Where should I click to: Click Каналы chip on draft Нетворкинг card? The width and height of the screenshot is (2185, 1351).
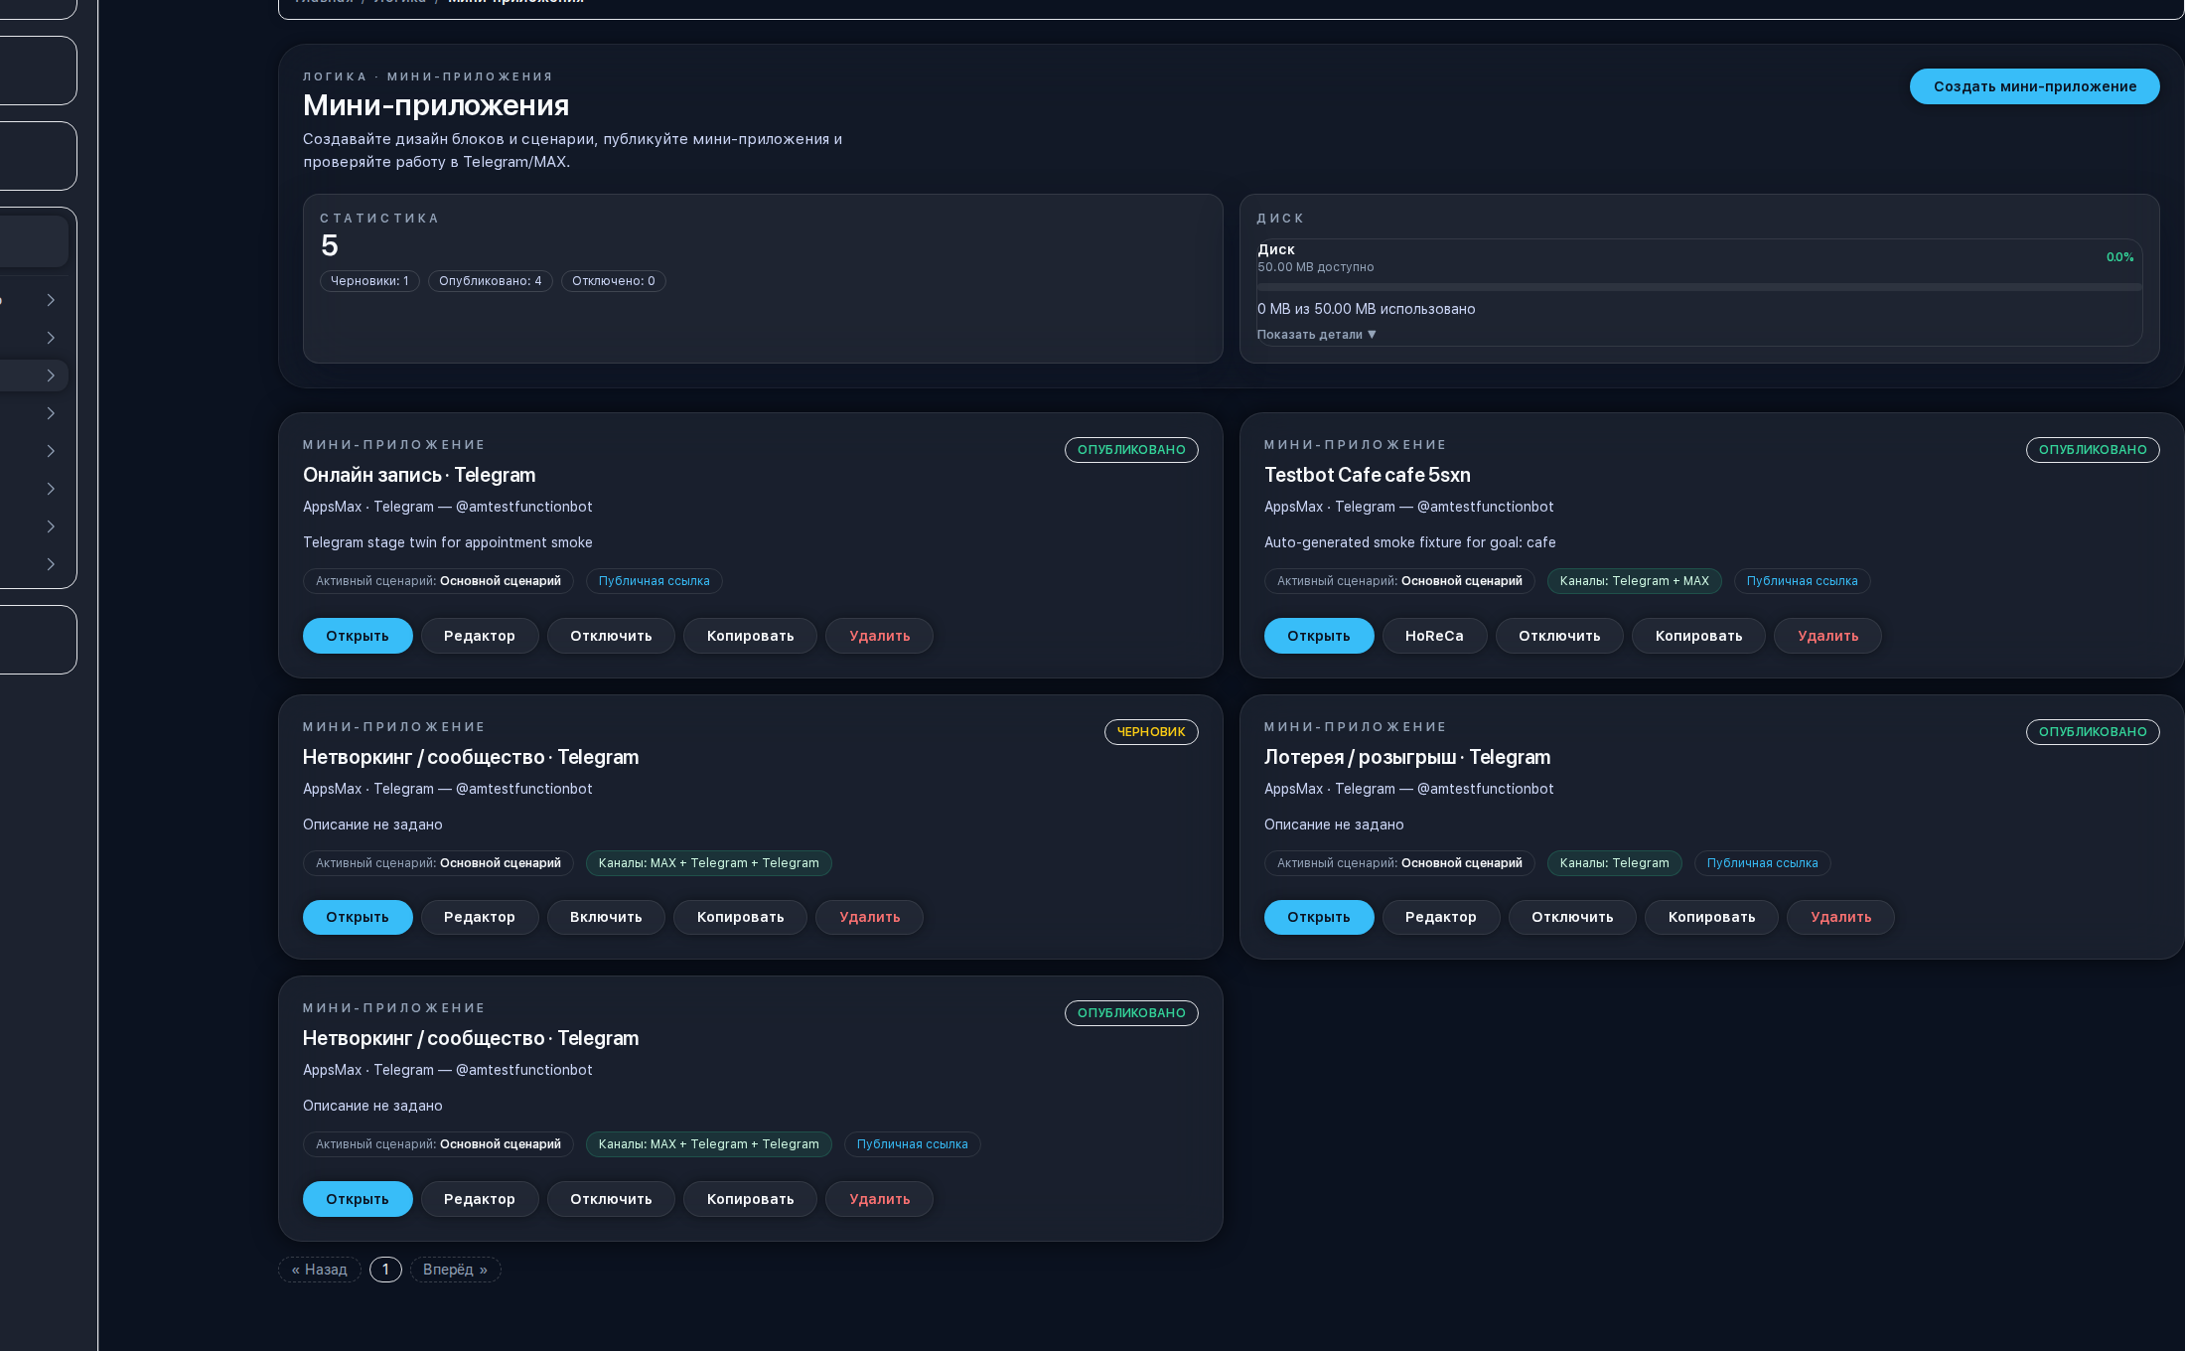pyautogui.click(x=708, y=863)
